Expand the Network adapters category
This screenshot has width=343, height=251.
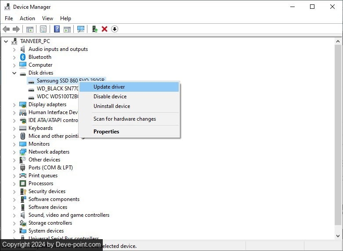(x=14, y=152)
